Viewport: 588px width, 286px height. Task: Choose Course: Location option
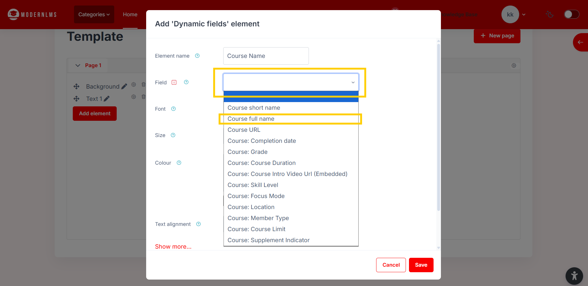pyautogui.click(x=291, y=207)
